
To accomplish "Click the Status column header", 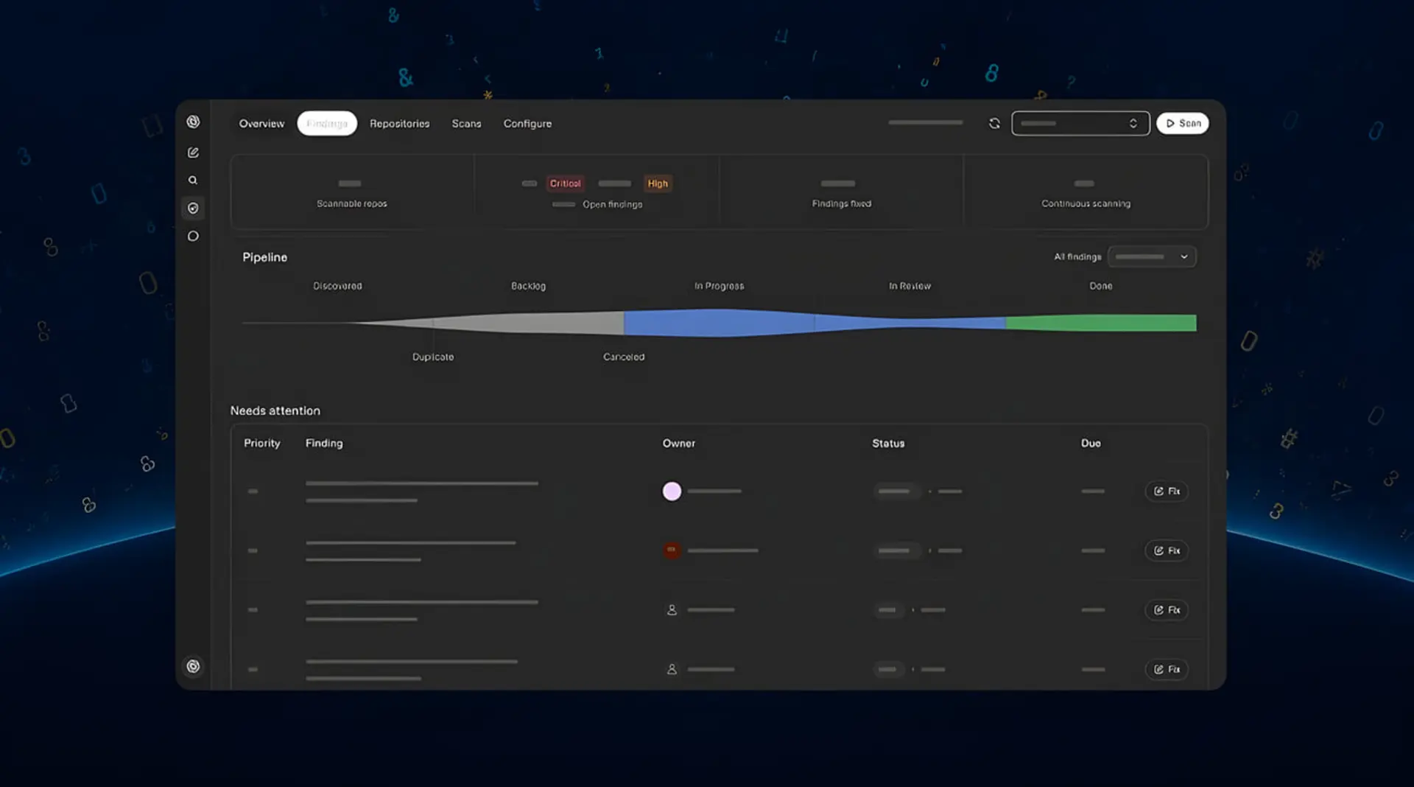I will (888, 443).
